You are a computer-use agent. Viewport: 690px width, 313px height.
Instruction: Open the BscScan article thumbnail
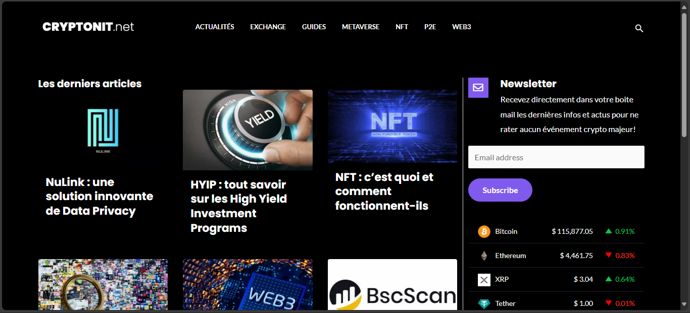(x=392, y=285)
